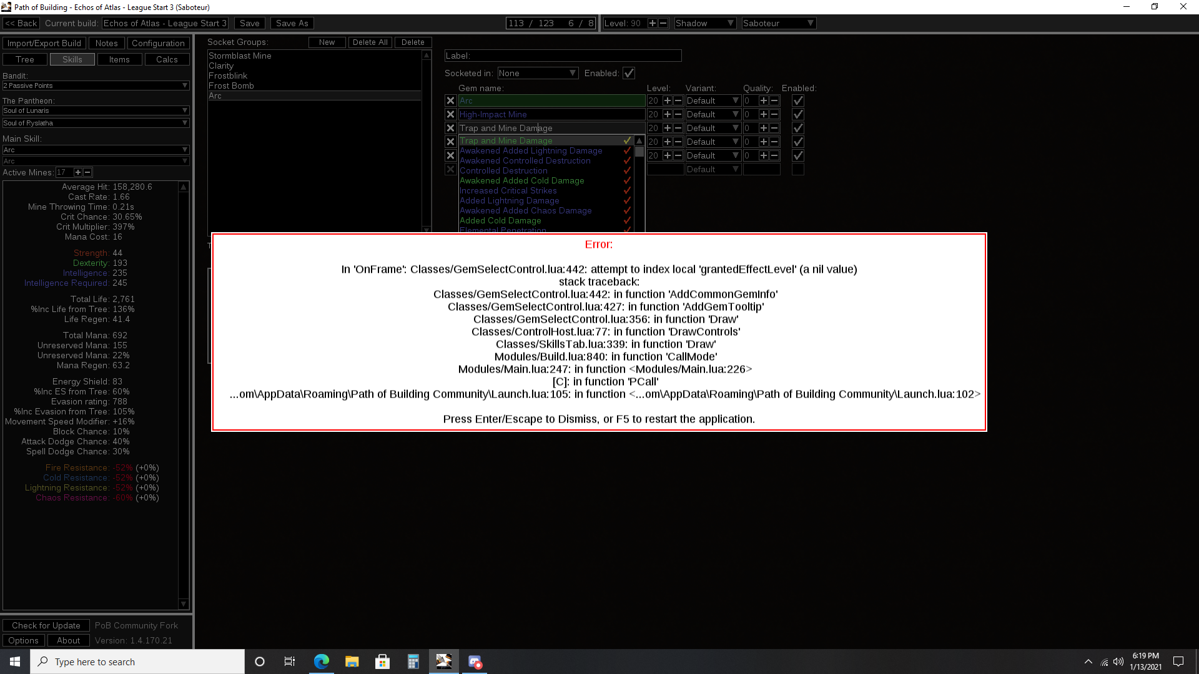Open Microsoft Edge from the taskbar
The image size is (1199, 674).
[322, 662]
